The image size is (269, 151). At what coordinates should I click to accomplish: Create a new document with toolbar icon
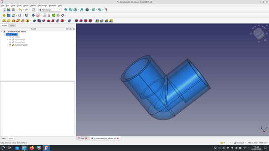4,10
